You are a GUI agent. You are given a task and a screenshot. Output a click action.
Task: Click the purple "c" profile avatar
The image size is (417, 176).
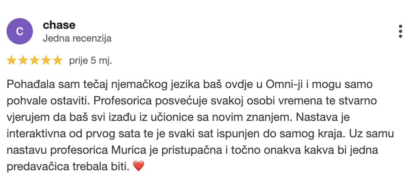click(x=20, y=31)
